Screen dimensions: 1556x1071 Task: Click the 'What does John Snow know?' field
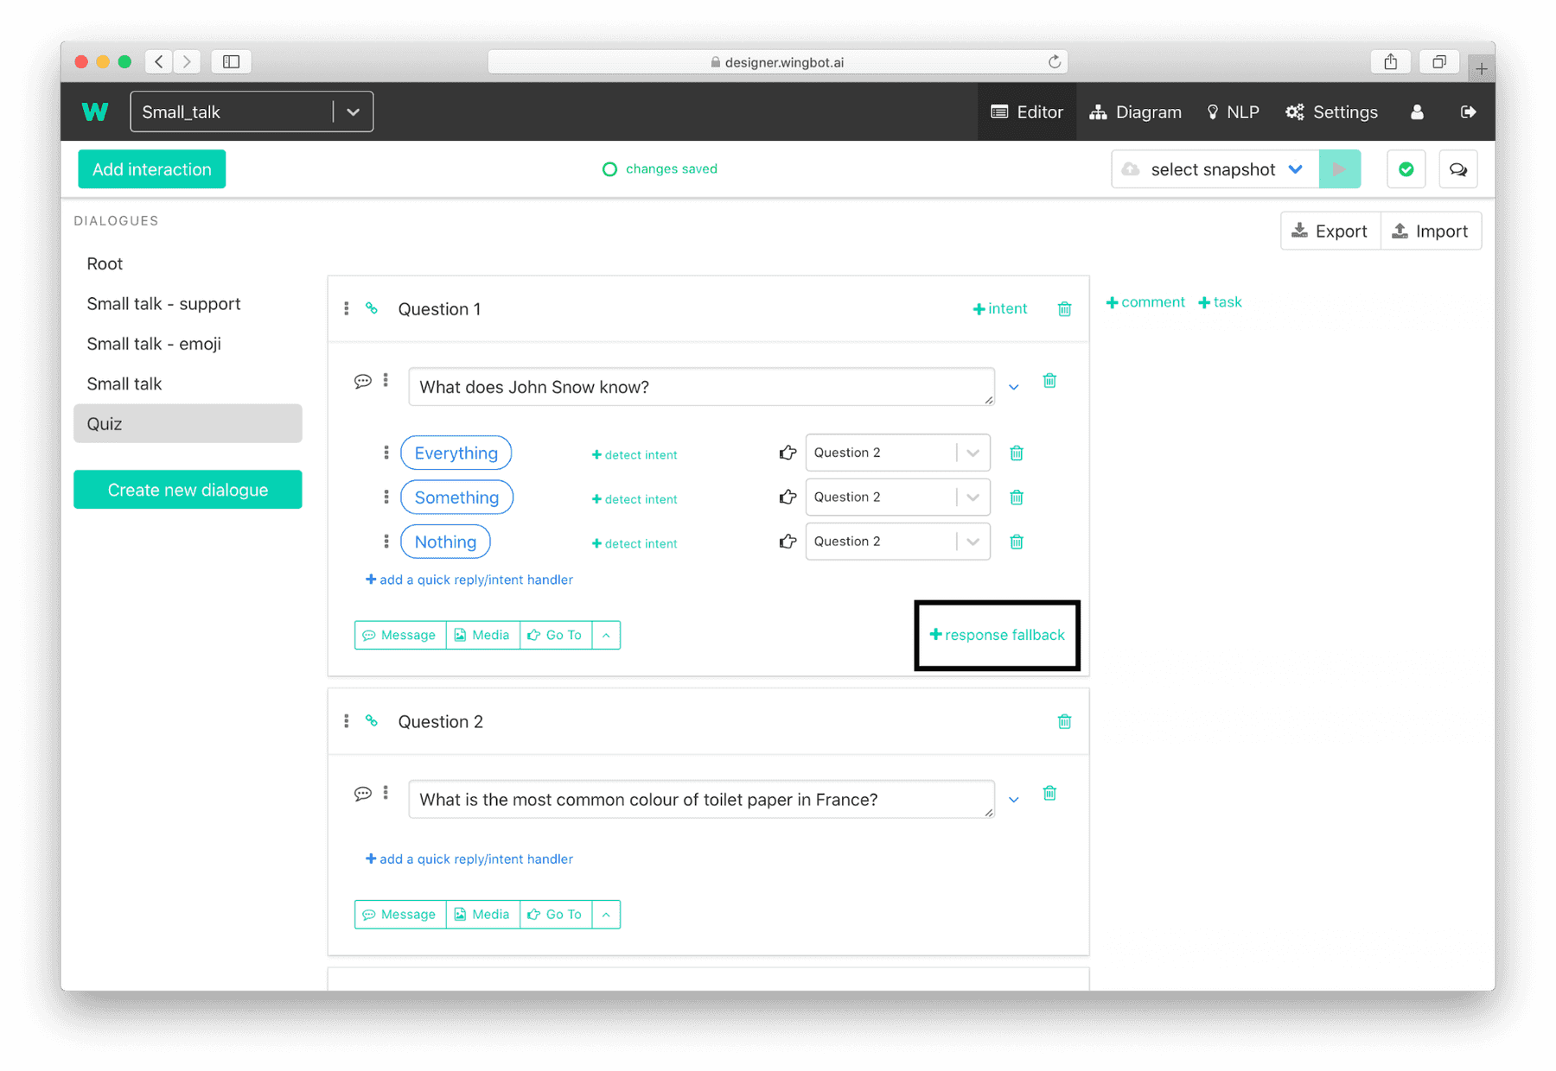[700, 387]
